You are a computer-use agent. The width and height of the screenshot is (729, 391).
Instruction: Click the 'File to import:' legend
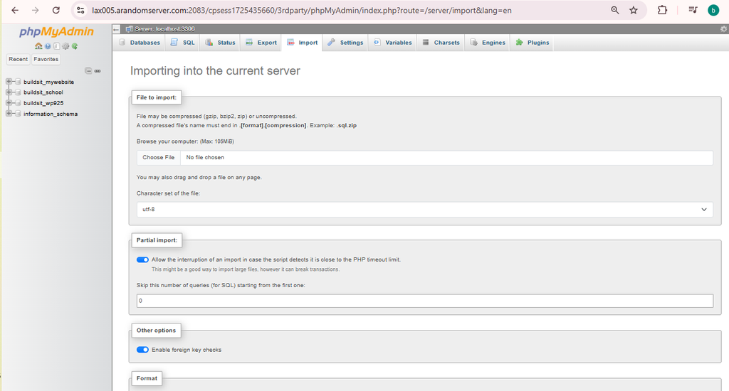click(156, 97)
